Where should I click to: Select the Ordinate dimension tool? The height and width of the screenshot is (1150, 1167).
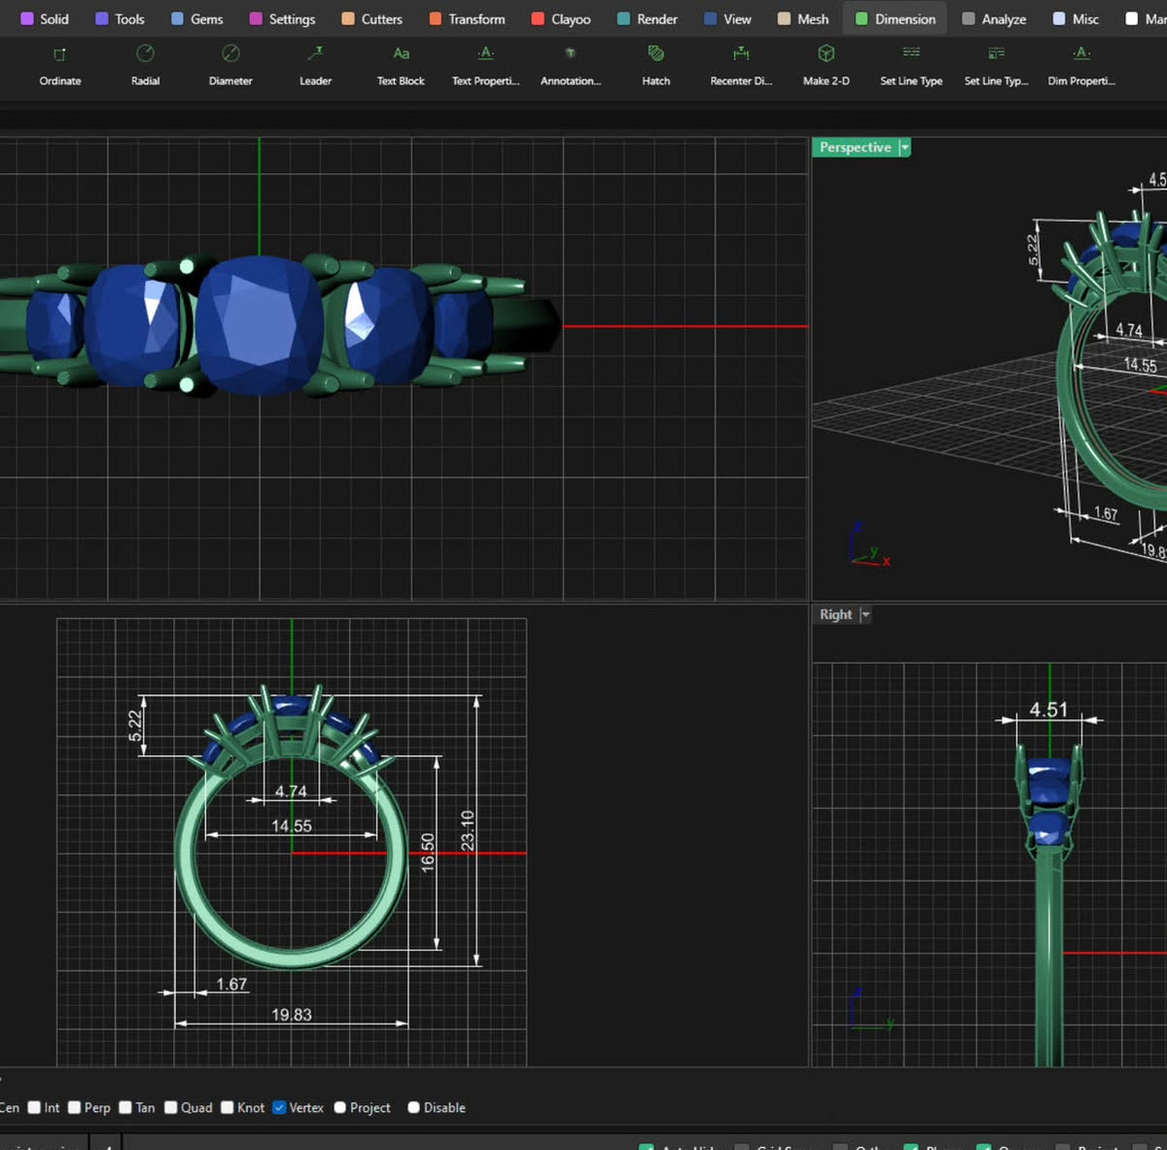point(59,64)
